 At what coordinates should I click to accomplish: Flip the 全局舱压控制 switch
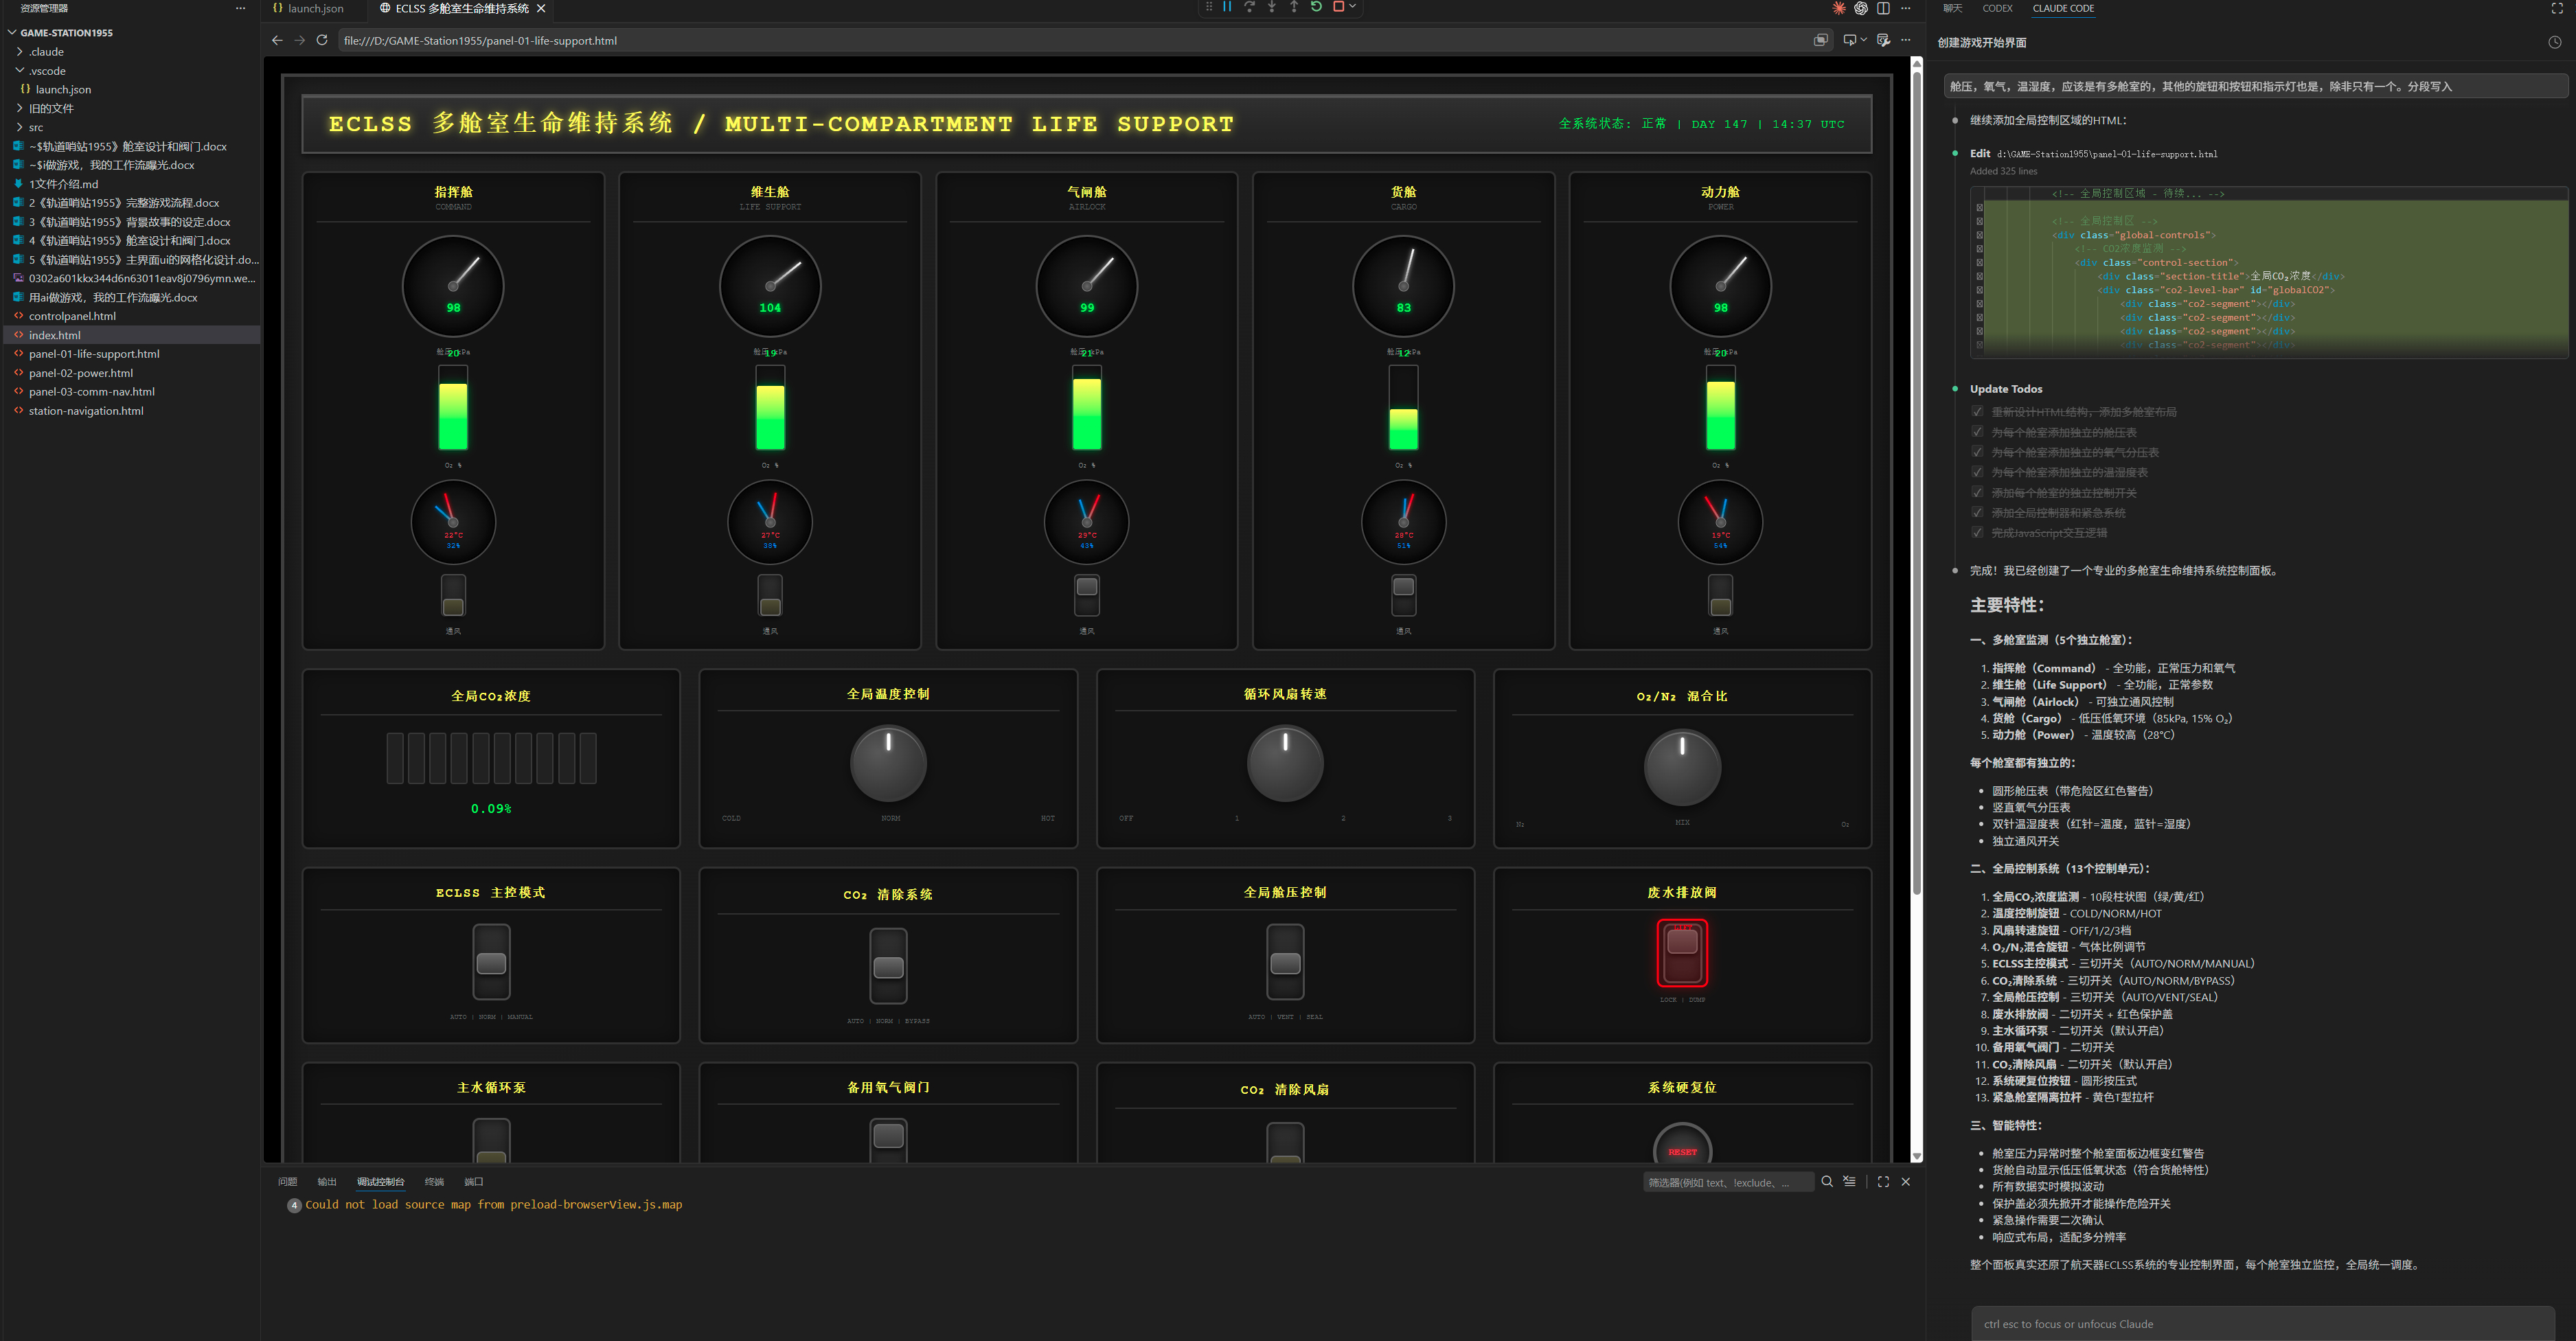coord(1285,962)
